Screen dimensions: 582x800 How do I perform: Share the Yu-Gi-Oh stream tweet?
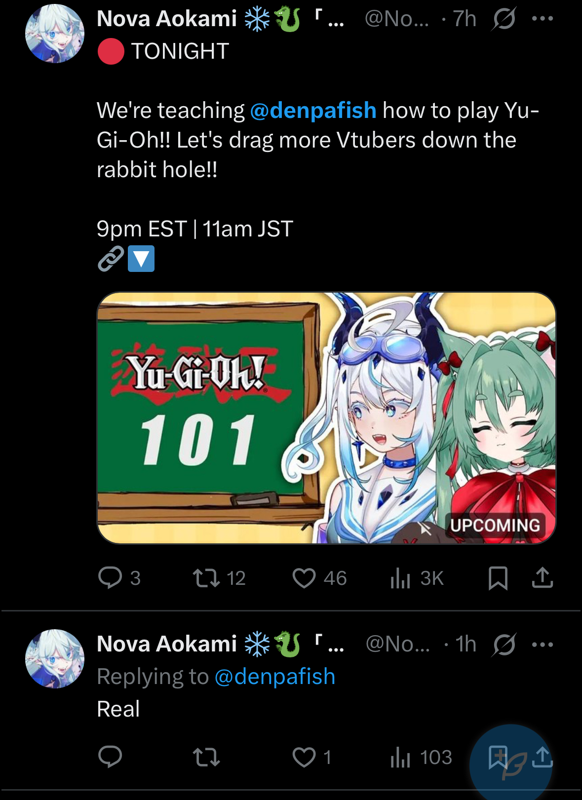click(542, 577)
